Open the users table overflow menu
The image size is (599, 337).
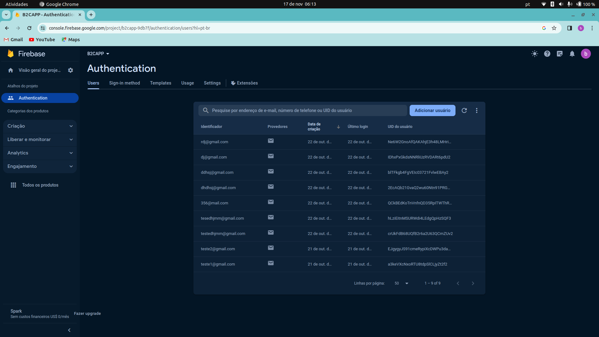point(477,110)
